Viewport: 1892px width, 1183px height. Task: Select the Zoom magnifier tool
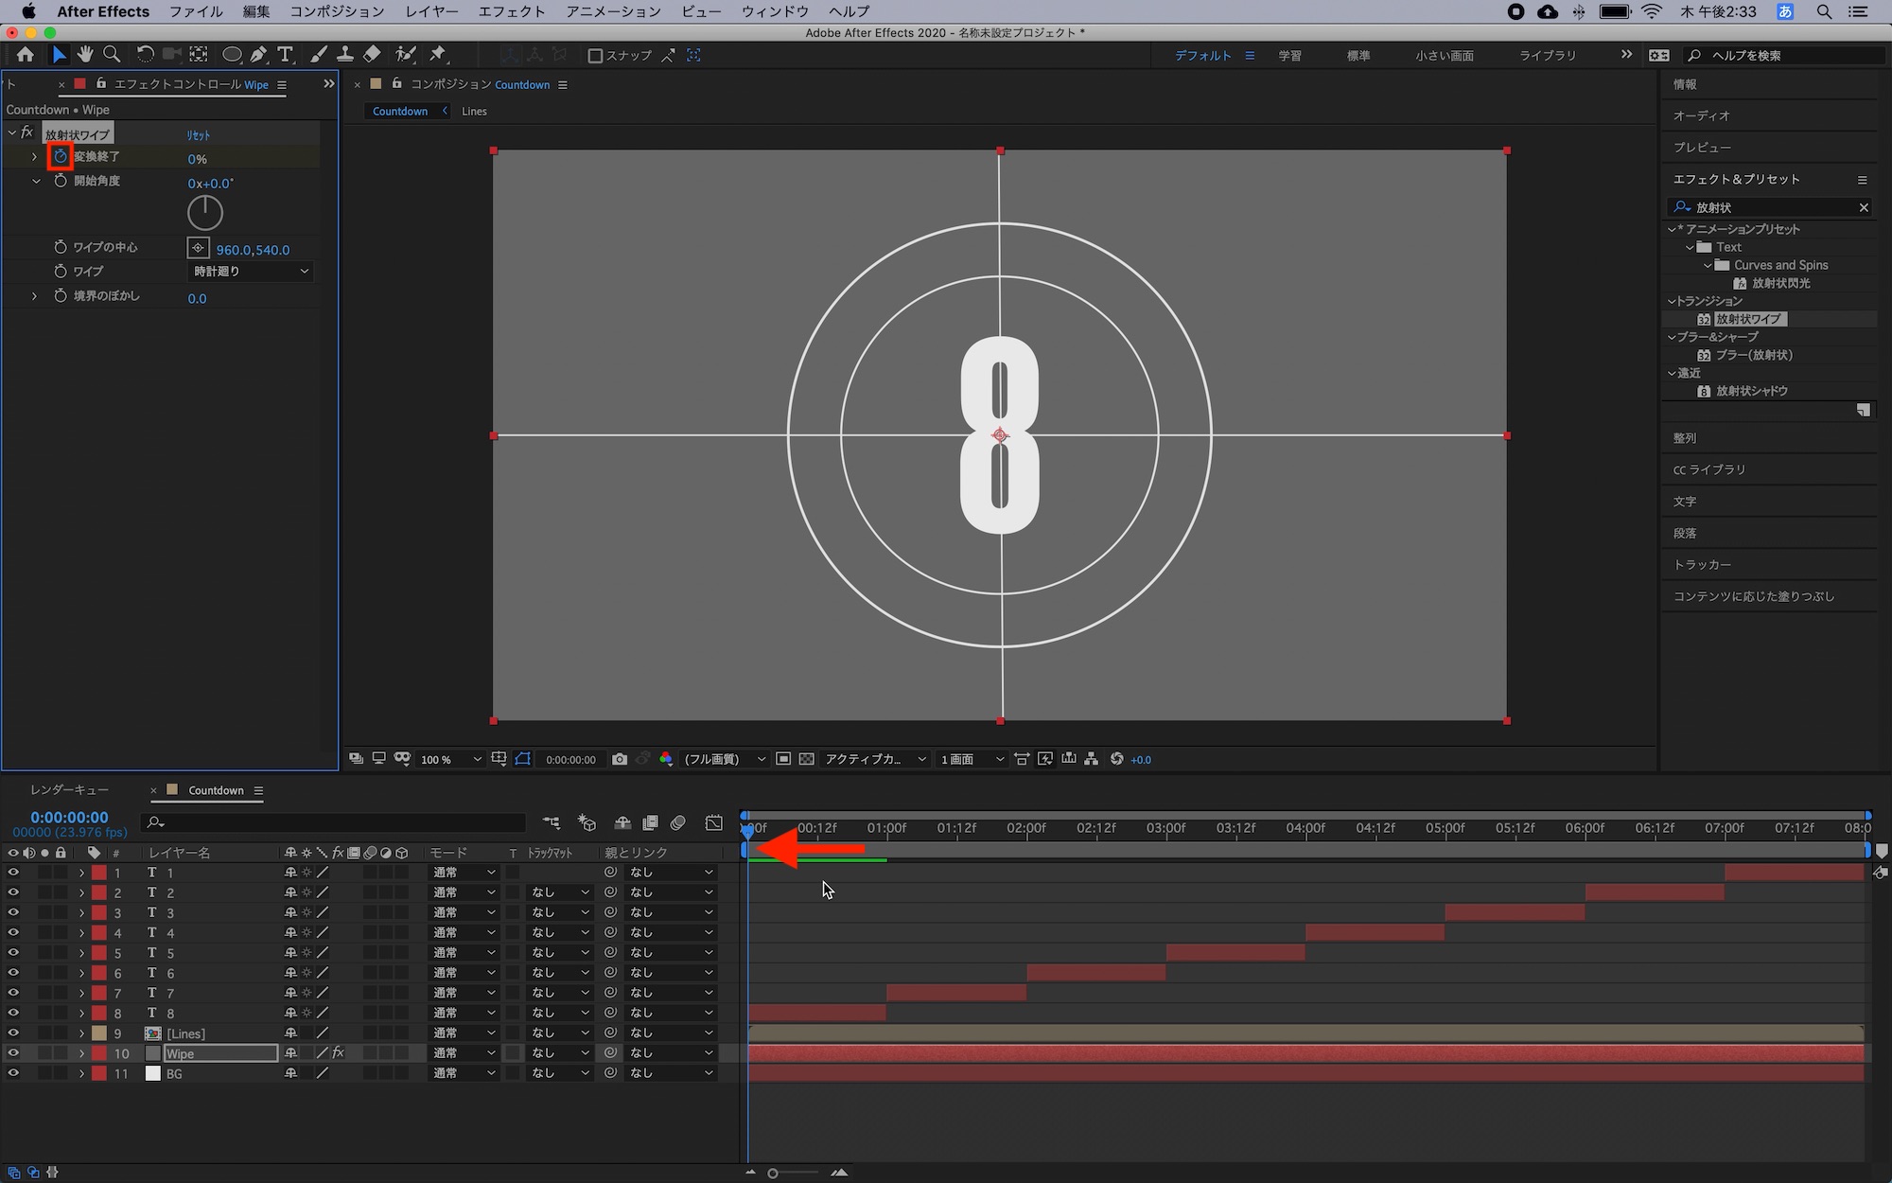[x=112, y=55]
